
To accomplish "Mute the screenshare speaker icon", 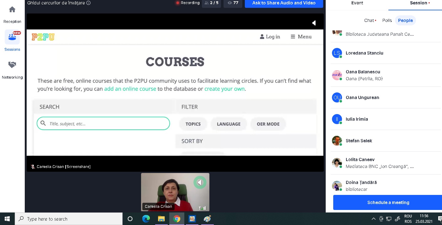I will 314,23.
